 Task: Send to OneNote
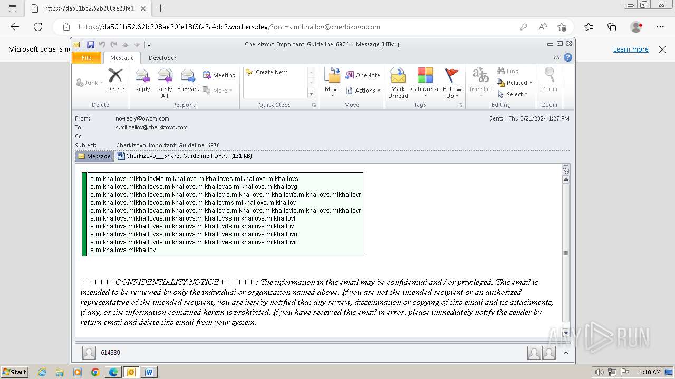click(x=363, y=75)
